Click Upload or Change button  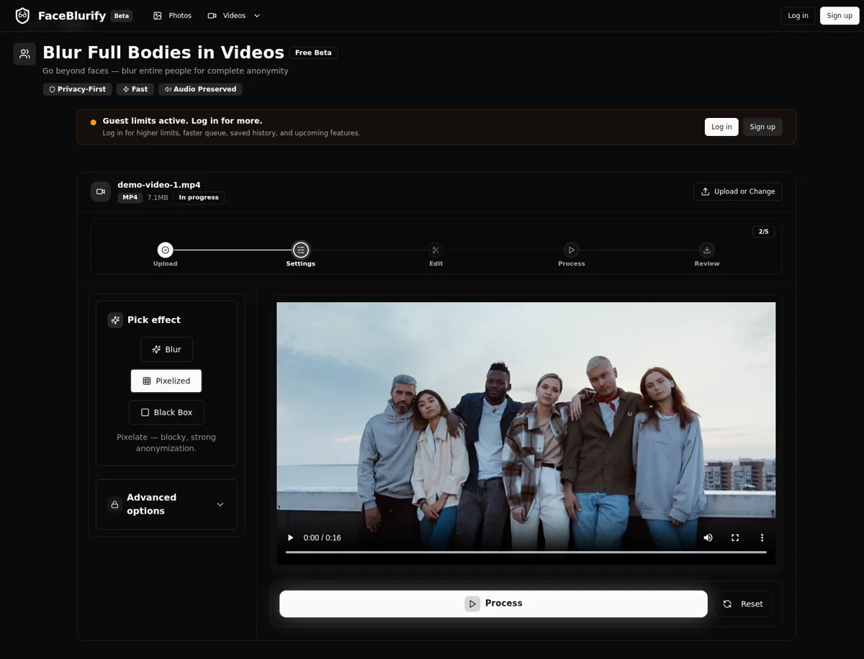tap(737, 191)
